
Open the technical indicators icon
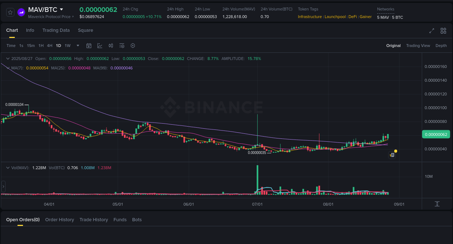click(100, 46)
